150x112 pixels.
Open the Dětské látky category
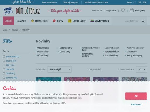43,52
